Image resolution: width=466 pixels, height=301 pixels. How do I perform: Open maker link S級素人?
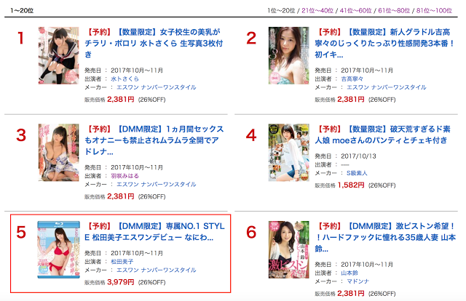pos(357,173)
